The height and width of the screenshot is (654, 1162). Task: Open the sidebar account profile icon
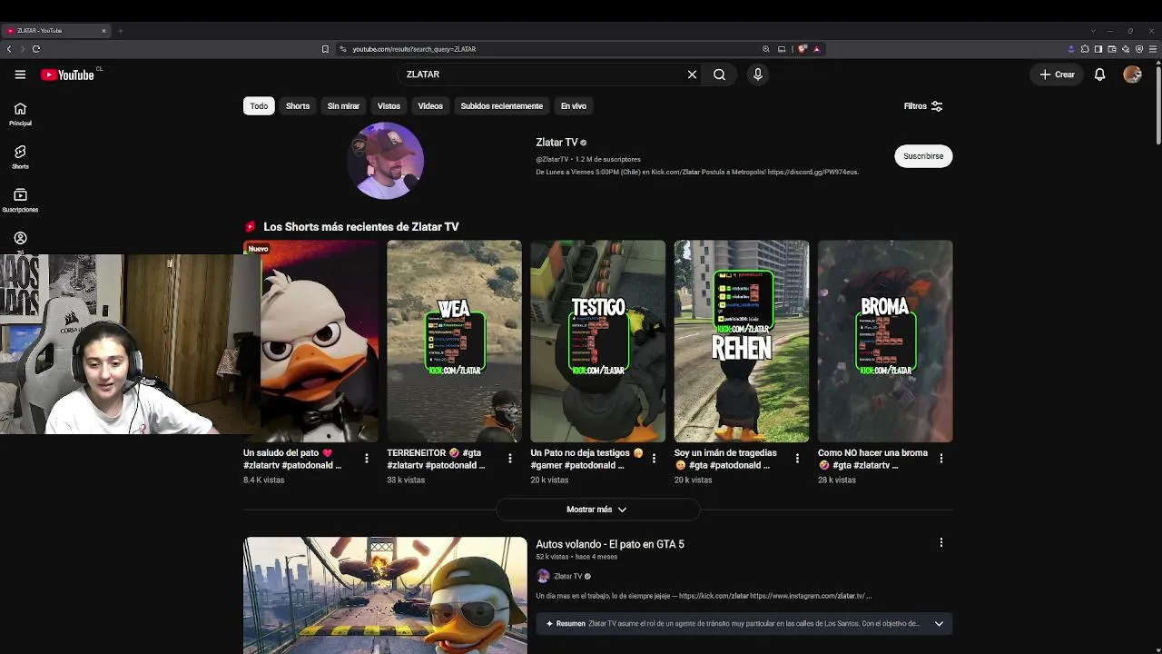point(20,238)
